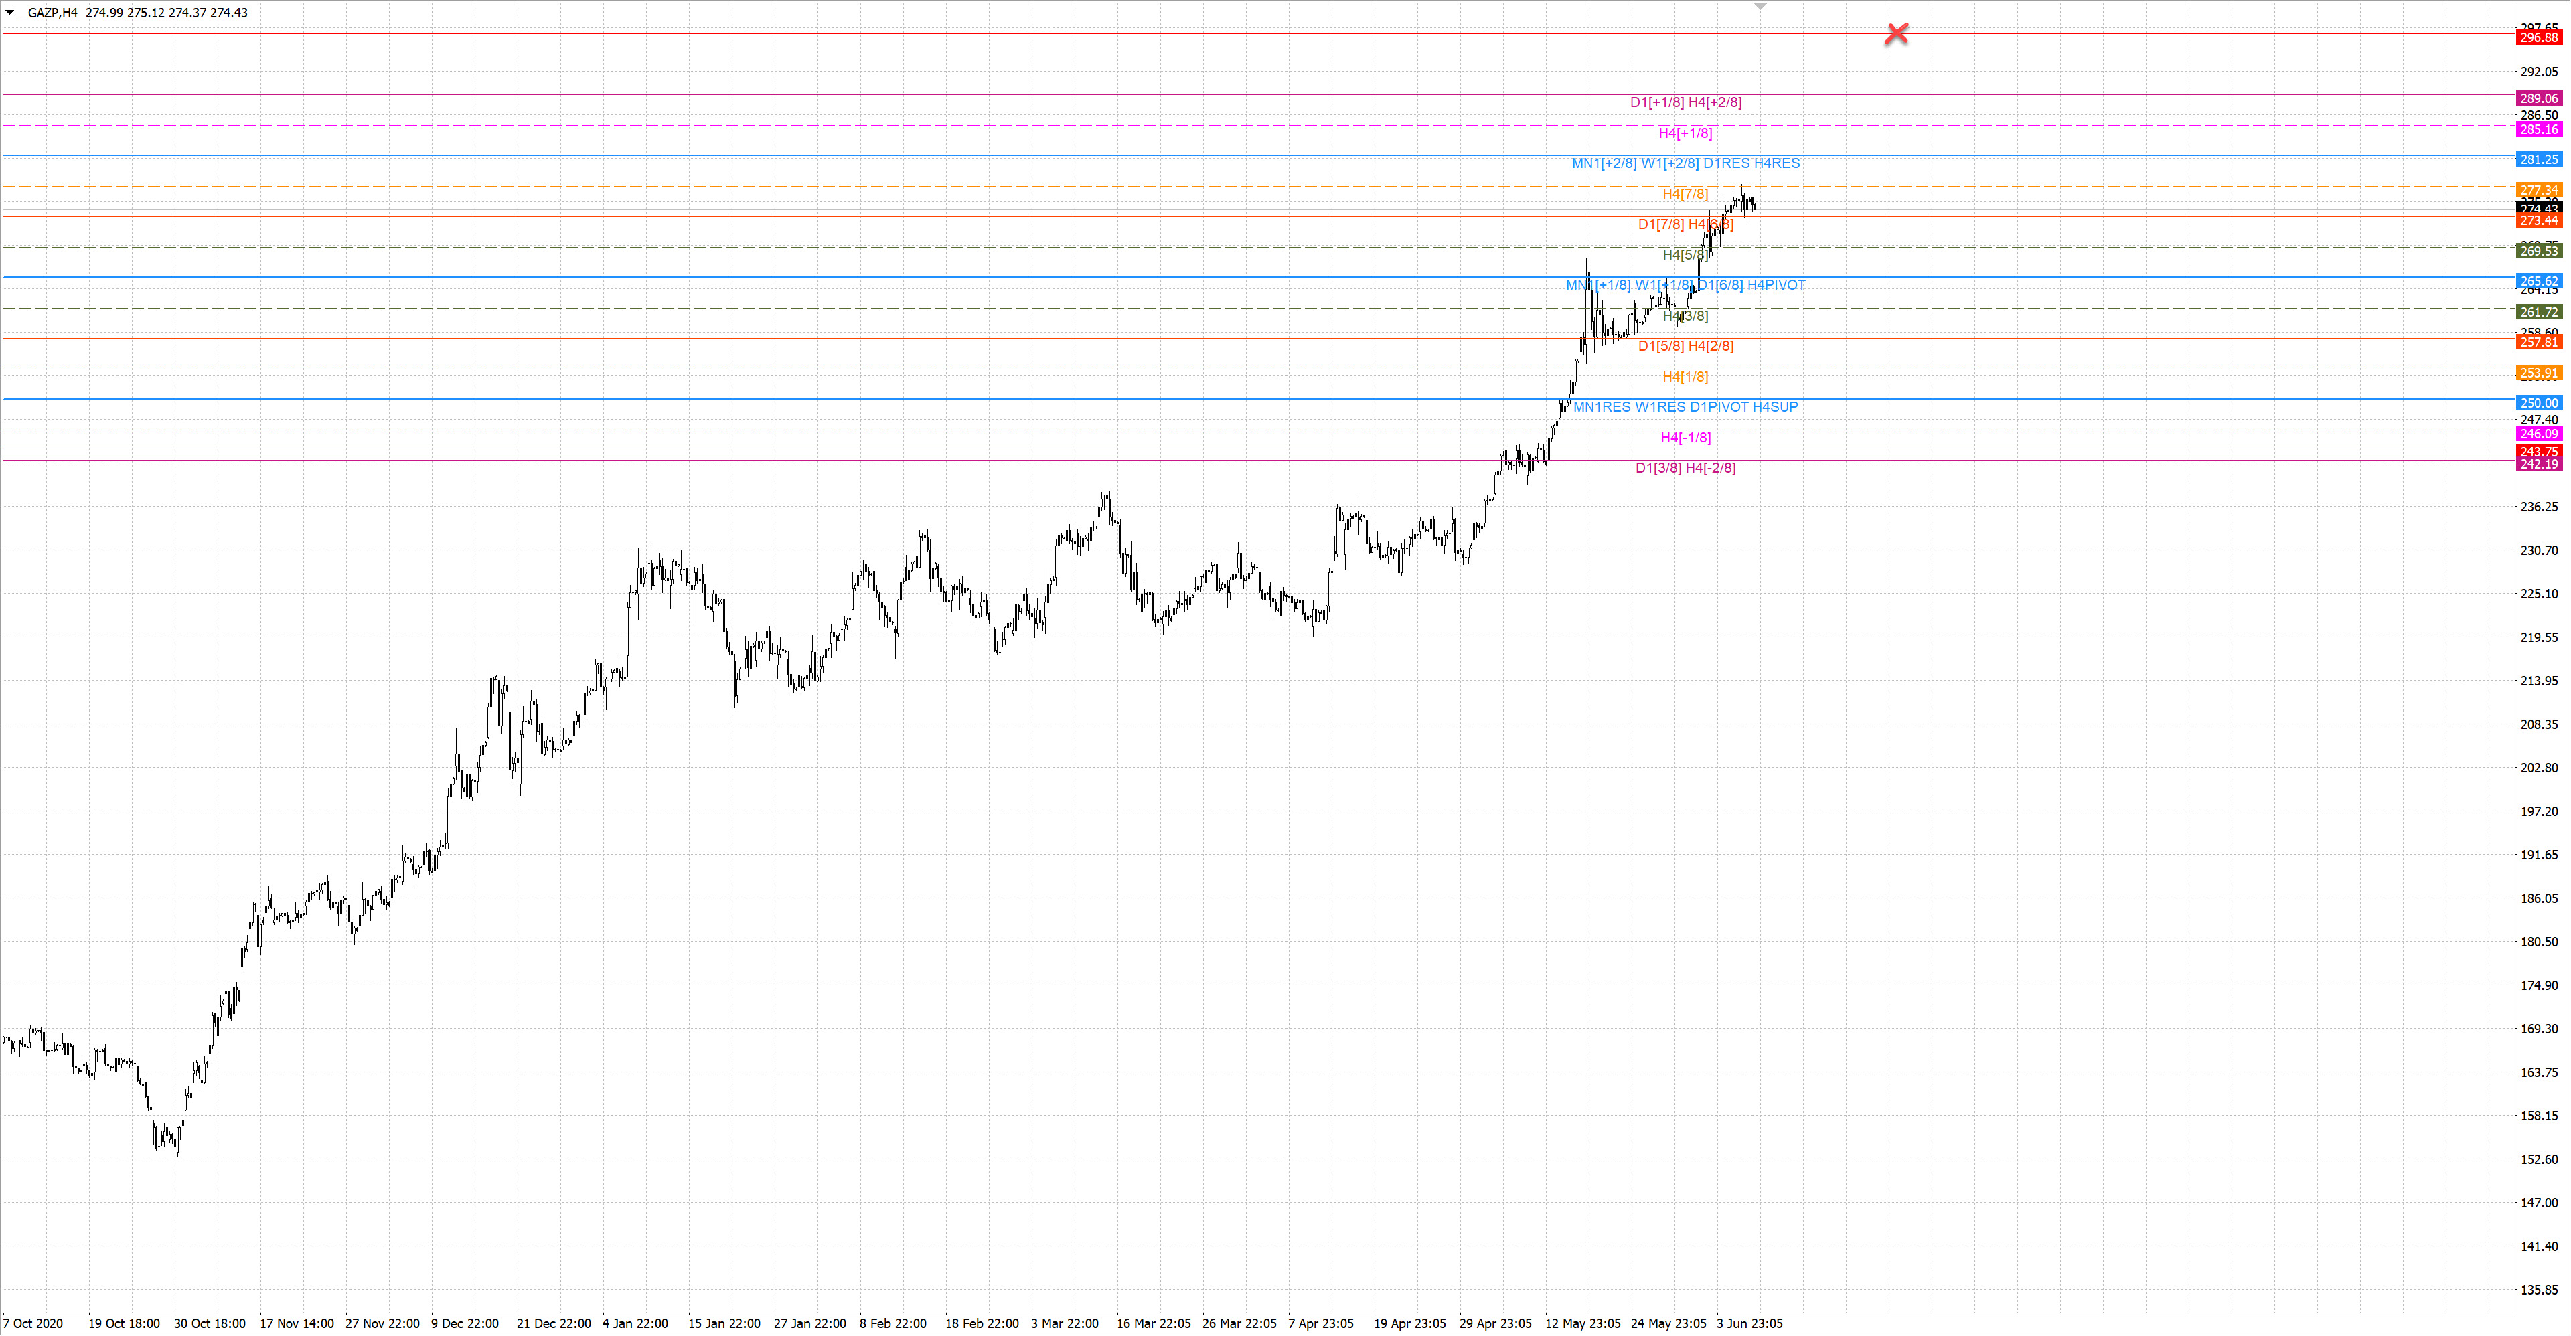The height and width of the screenshot is (1336, 2571).
Task: Click the H4[+1/8] magenta level label
Action: [x=1685, y=133]
